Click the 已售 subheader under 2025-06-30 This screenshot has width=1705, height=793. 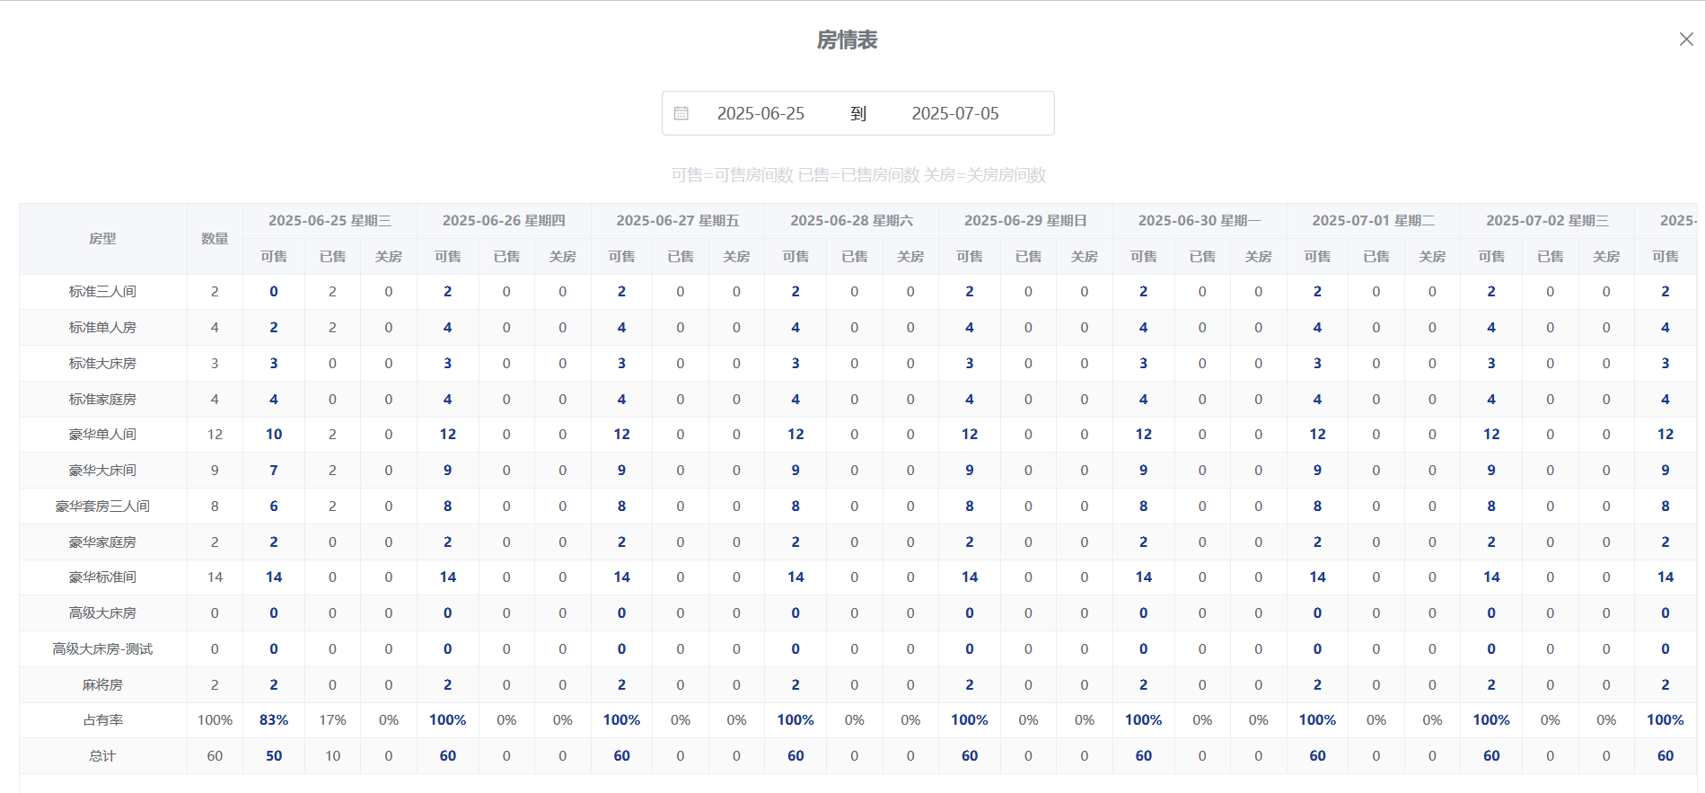pyautogui.click(x=1202, y=257)
